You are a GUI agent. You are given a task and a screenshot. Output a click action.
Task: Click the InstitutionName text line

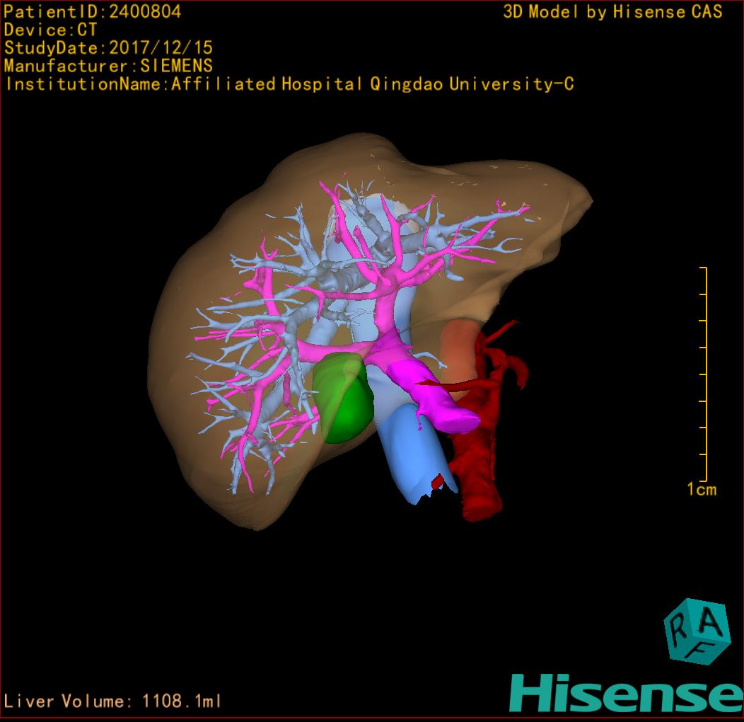click(x=289, y=84)
